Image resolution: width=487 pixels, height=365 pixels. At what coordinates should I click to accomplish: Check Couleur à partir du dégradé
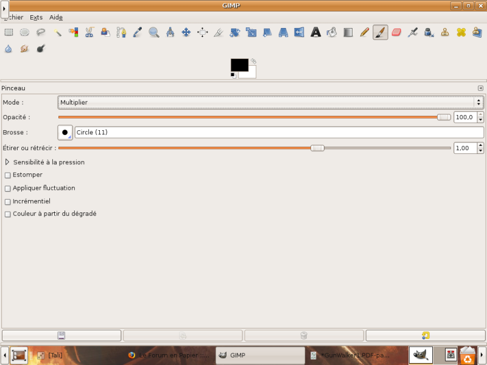[x=8, y=215]
